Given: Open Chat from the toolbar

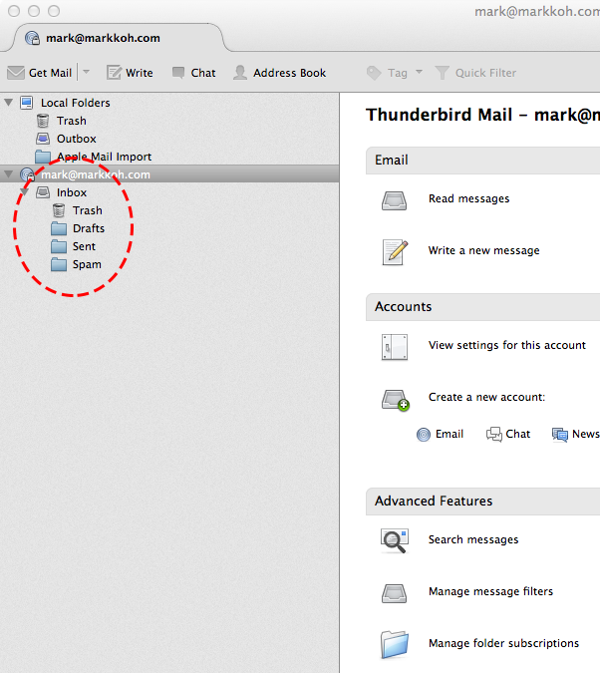Looking at the screenshot, I should [193, 73].
